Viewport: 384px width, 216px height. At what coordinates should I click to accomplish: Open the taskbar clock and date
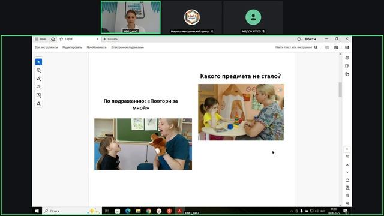(334, 211)
